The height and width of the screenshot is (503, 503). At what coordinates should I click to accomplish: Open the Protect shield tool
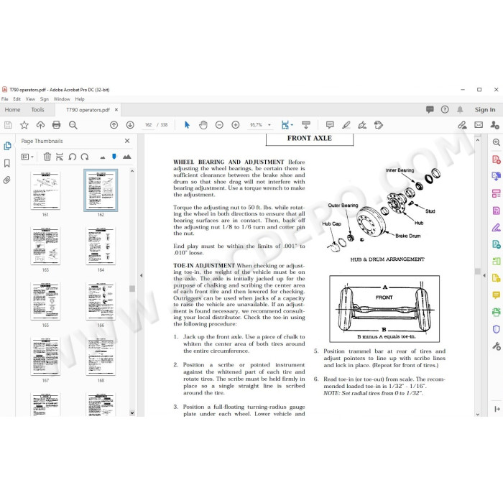(x=496, y=329)
